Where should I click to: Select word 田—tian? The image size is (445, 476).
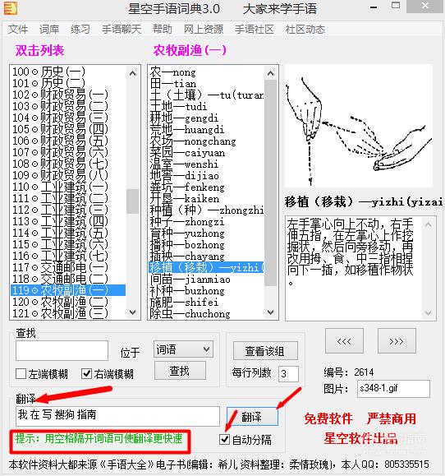[206, 84]
